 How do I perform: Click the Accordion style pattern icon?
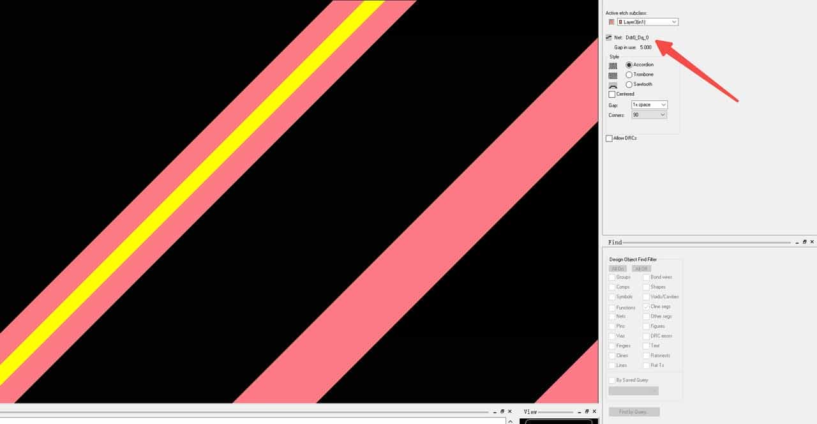tap(613, 65)
